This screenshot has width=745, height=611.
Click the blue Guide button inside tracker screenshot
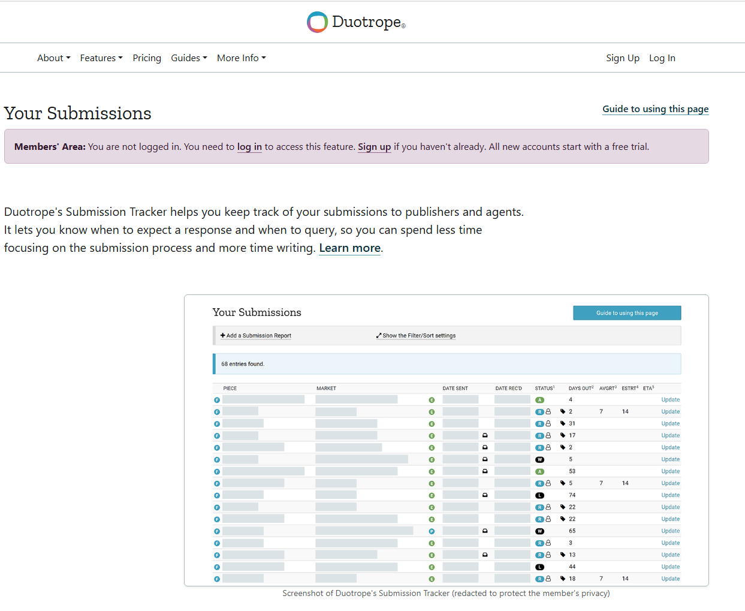pyautogui.click(x=627, y=313)
